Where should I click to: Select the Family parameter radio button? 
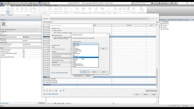point(53,30)
